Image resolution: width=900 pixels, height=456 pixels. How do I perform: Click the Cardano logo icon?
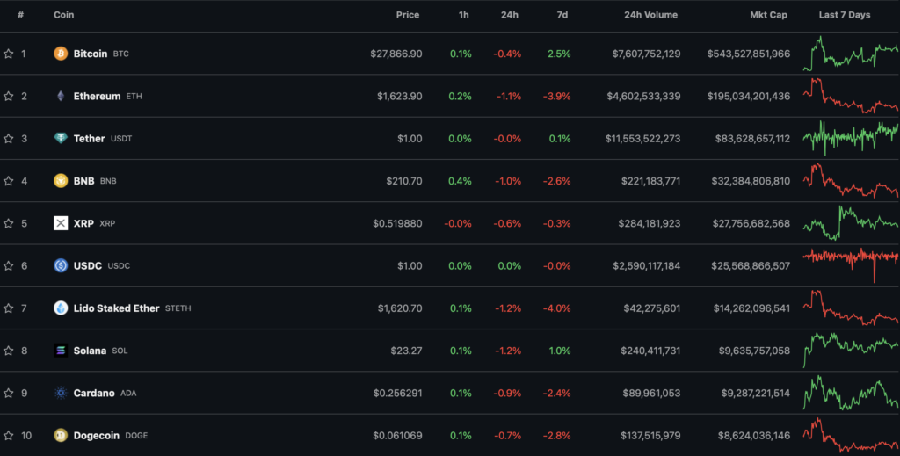pos(61,393)
